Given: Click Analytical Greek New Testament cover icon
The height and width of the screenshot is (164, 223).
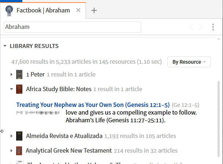Looking at the screenshot, I should 19,151.
